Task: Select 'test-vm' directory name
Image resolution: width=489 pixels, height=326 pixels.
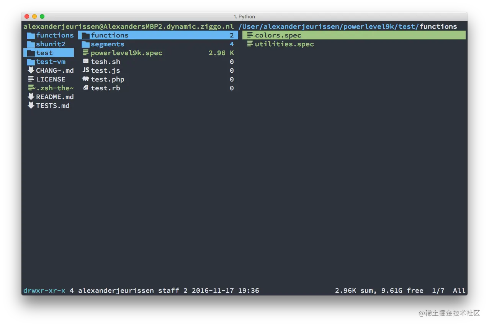Action: [x=51, y=62]
